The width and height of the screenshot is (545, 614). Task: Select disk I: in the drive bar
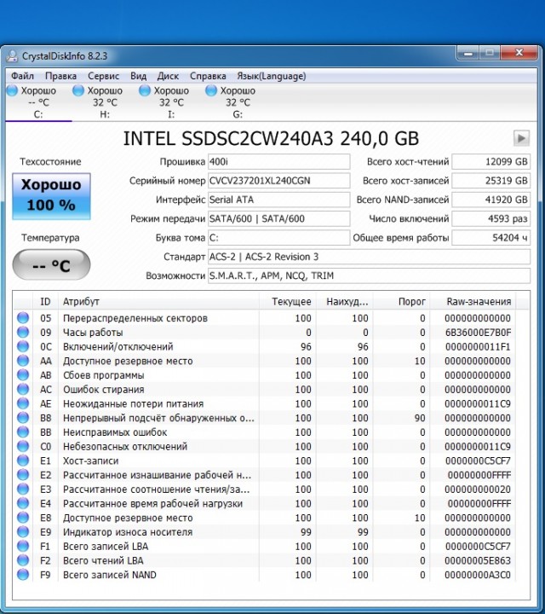click(x=171, y=102)
